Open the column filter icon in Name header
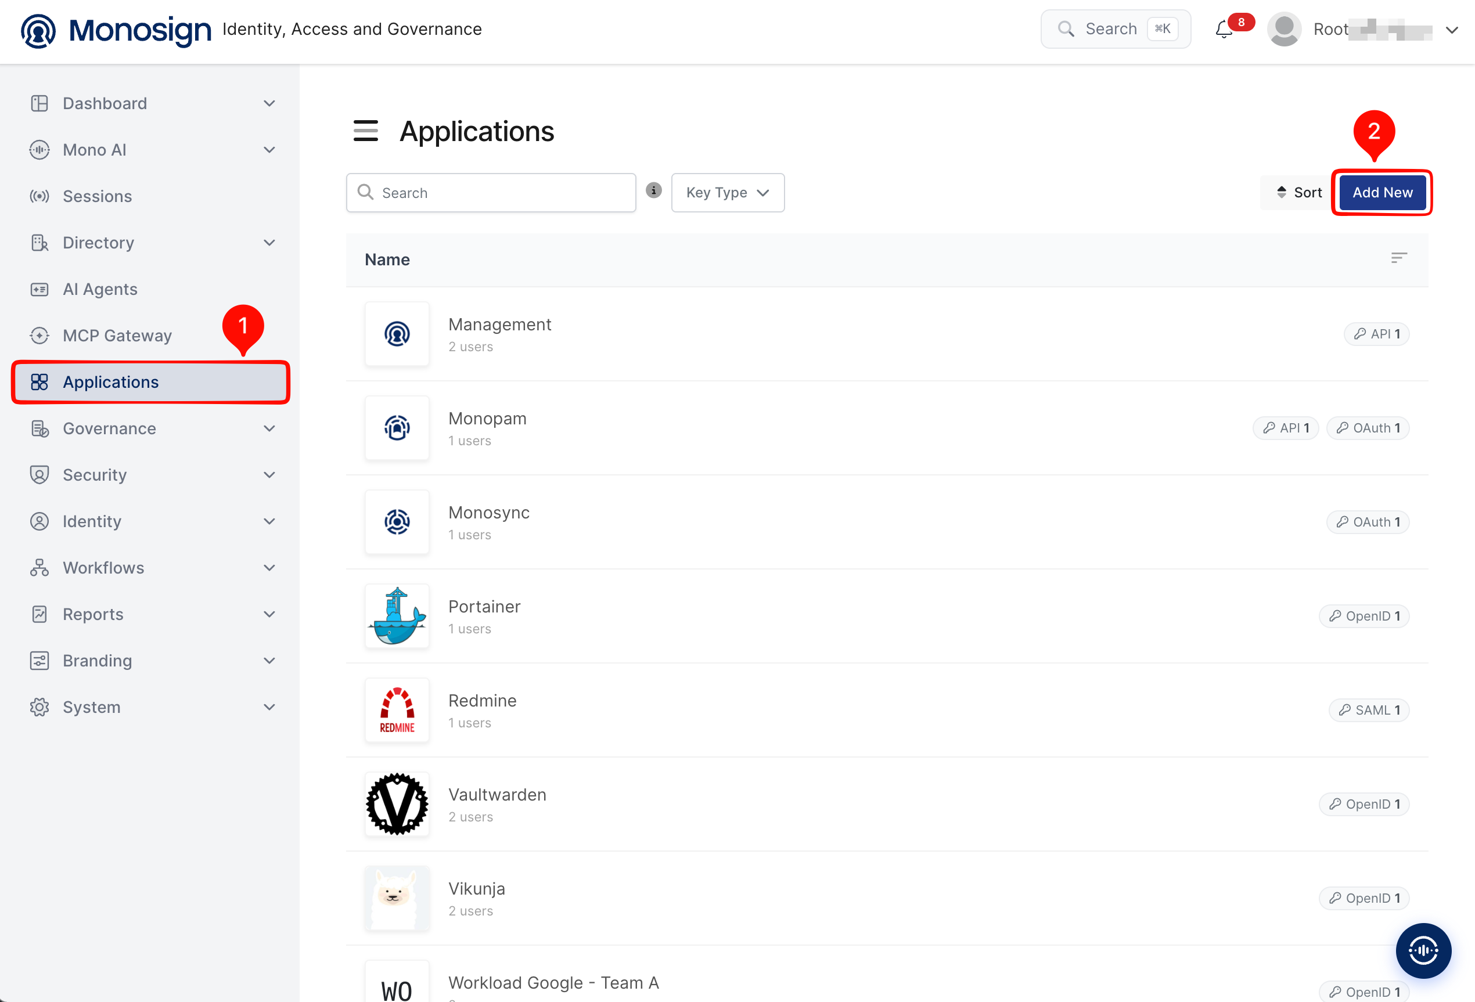 pyautogui.click(x=1398, y=258)
